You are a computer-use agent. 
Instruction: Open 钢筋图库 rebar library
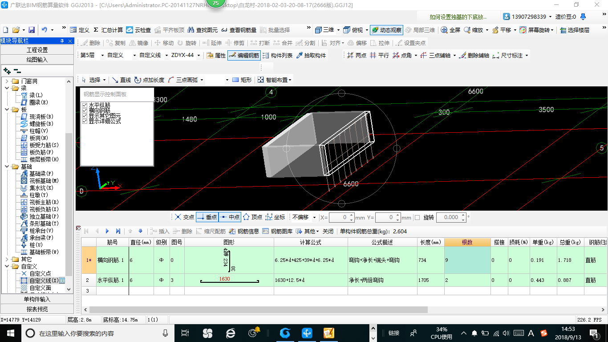[x=277, y=232]
